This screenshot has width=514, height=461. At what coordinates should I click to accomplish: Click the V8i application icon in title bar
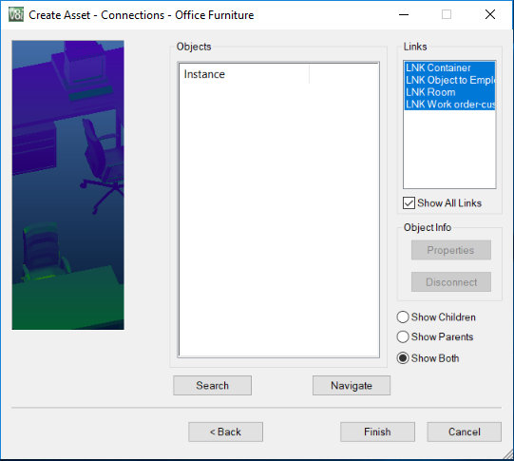click(16, 15)
